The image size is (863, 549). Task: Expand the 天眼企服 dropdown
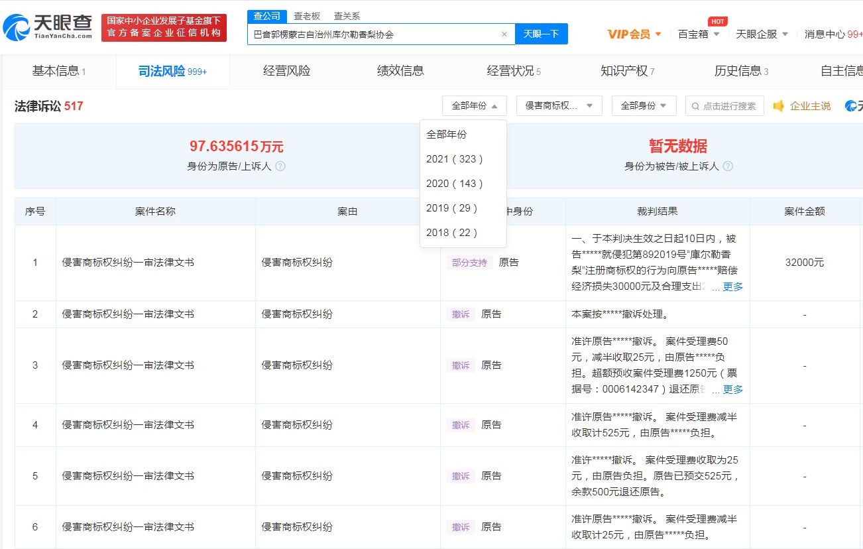[762, 34]
